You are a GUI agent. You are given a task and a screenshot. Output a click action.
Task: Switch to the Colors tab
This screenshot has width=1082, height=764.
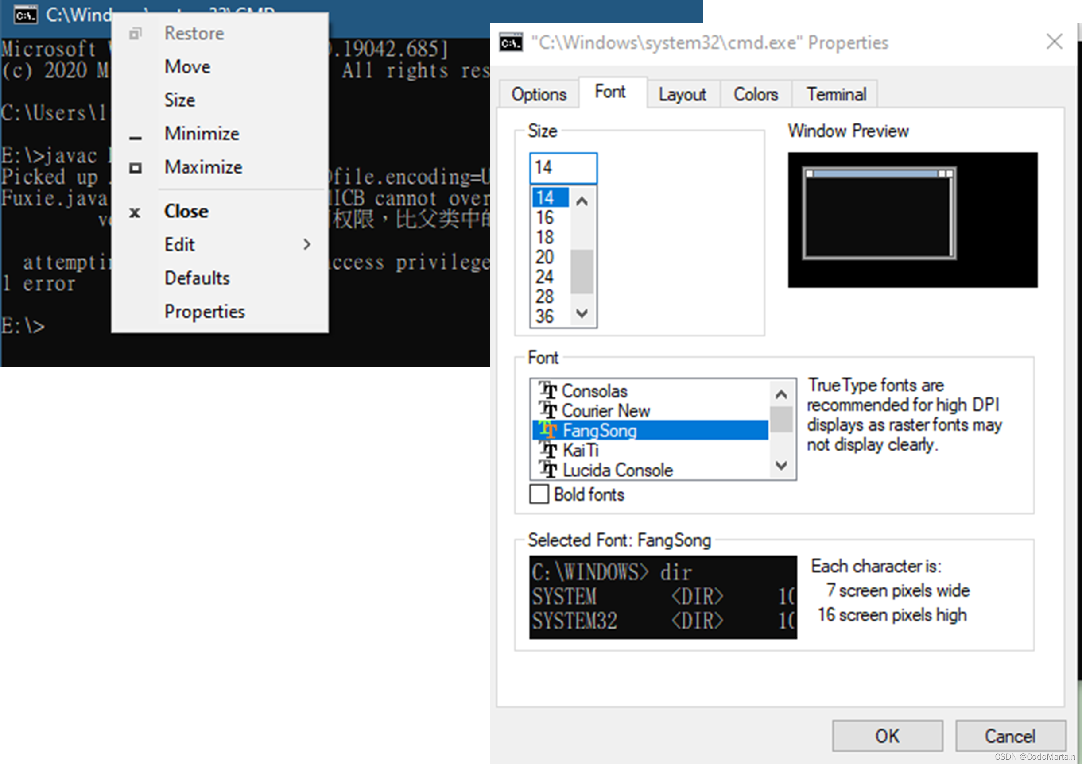click(756, 94)
